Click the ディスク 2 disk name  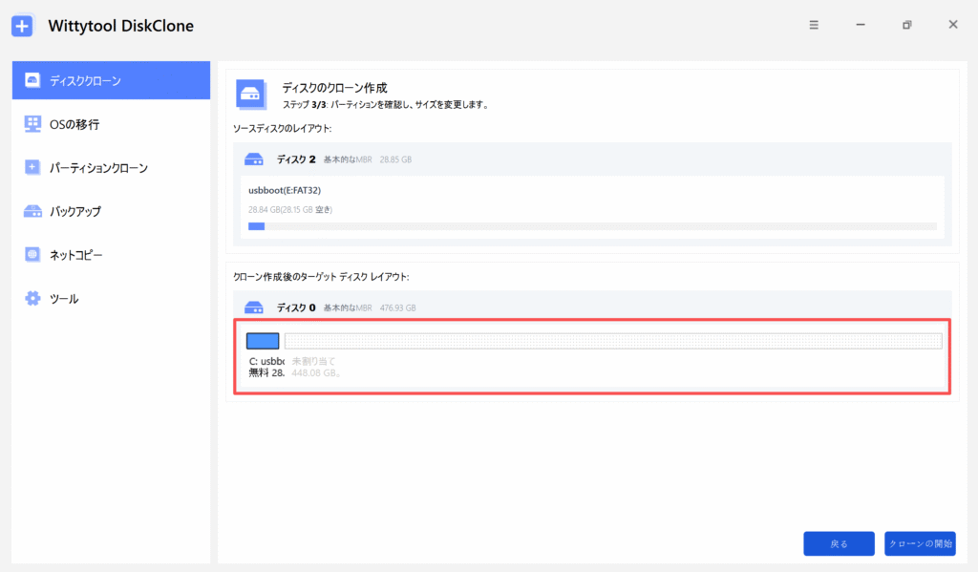[296, 159]
